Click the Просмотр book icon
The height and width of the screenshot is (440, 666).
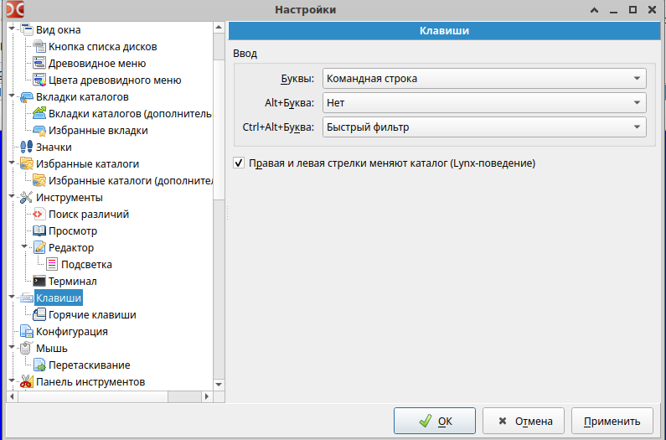pos(39,230)
